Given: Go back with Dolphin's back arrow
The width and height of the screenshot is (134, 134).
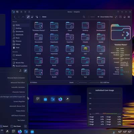Looking at the screenshot, I should tap(15, 17).
